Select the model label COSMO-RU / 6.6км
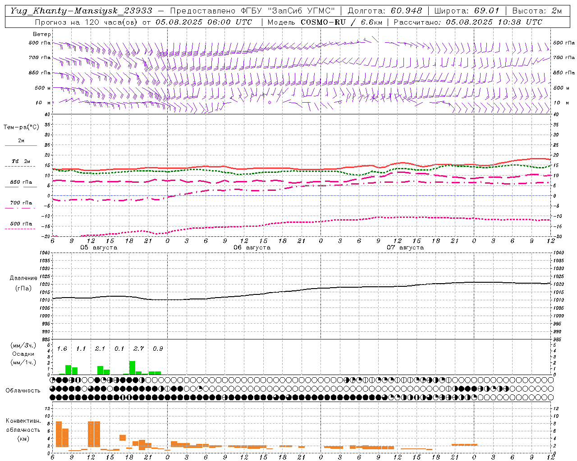This screenshot has width=577, height=461. (342, 22)
